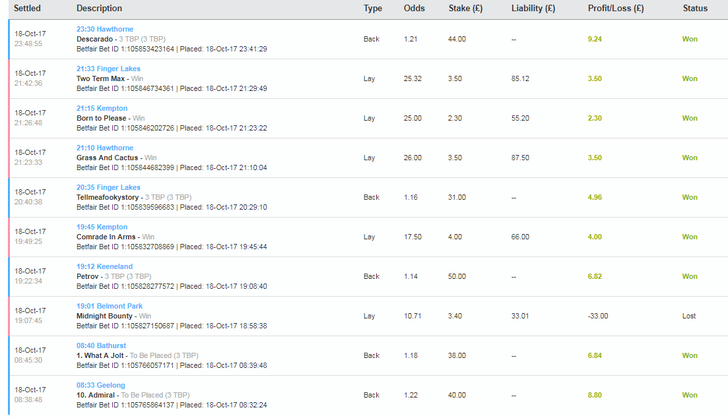Click the Status column header

coord(695,9)
